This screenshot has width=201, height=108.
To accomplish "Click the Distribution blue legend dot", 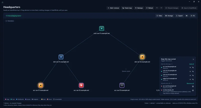I will coord(17,99).
